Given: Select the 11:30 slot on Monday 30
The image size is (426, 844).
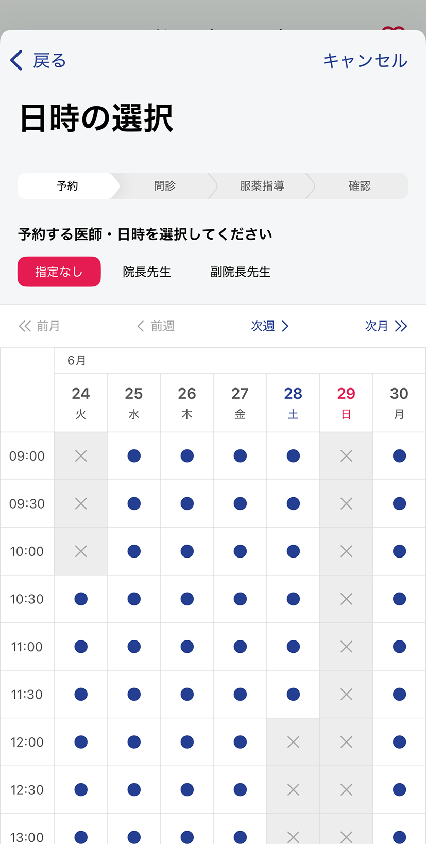Looking at the screenshot, I should click(399, 694).
